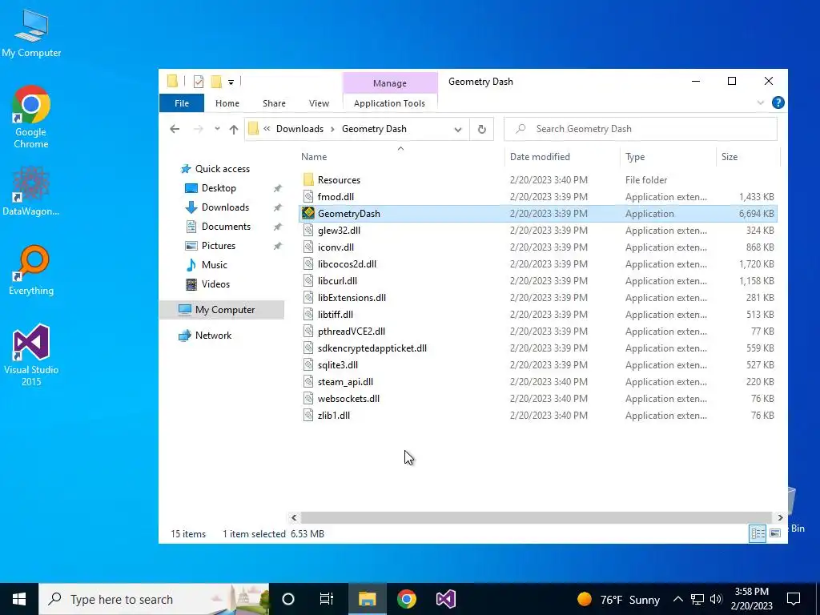Open the recent locations dropdown arrow

point(217,129)
